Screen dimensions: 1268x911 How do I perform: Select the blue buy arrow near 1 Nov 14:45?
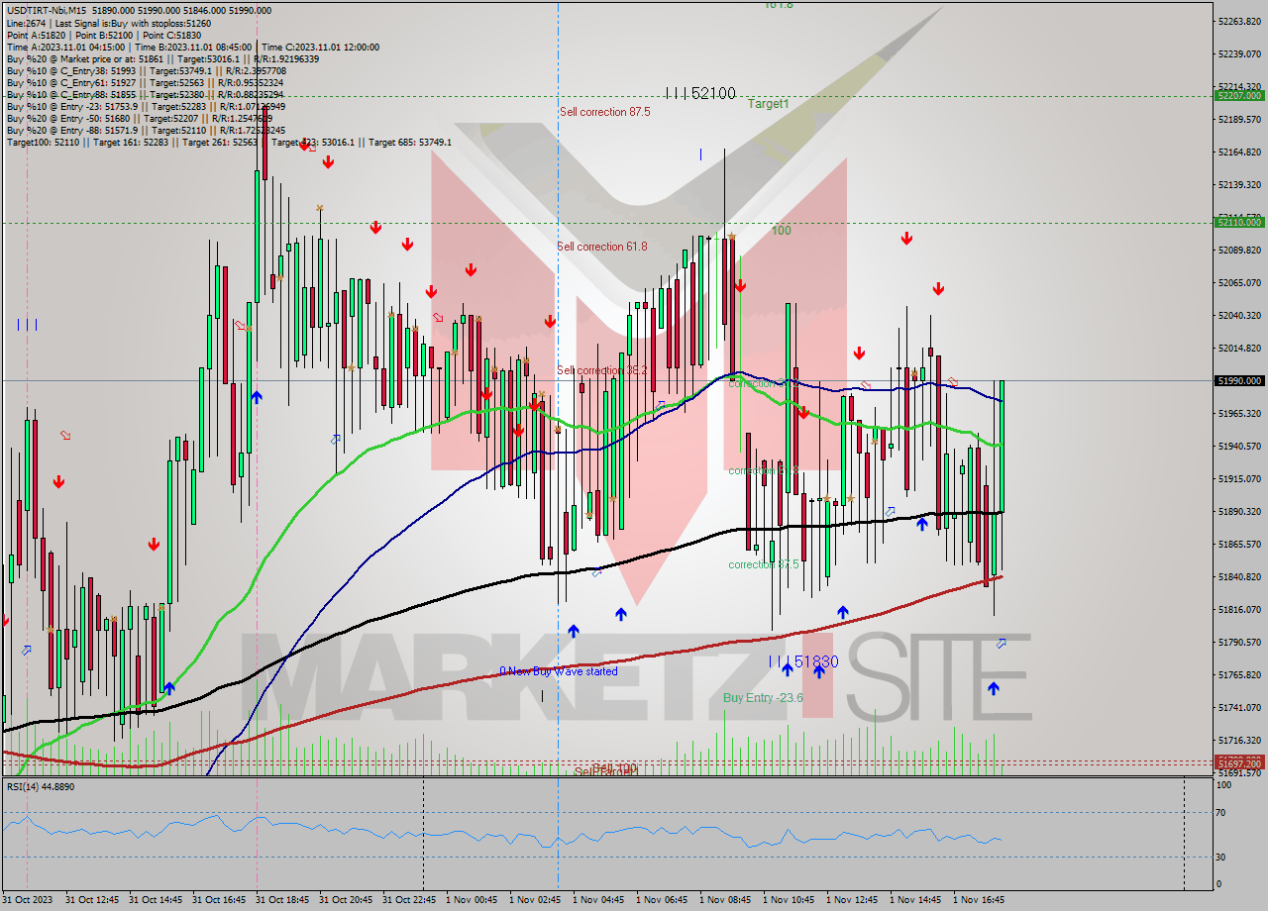coord(922,523)
